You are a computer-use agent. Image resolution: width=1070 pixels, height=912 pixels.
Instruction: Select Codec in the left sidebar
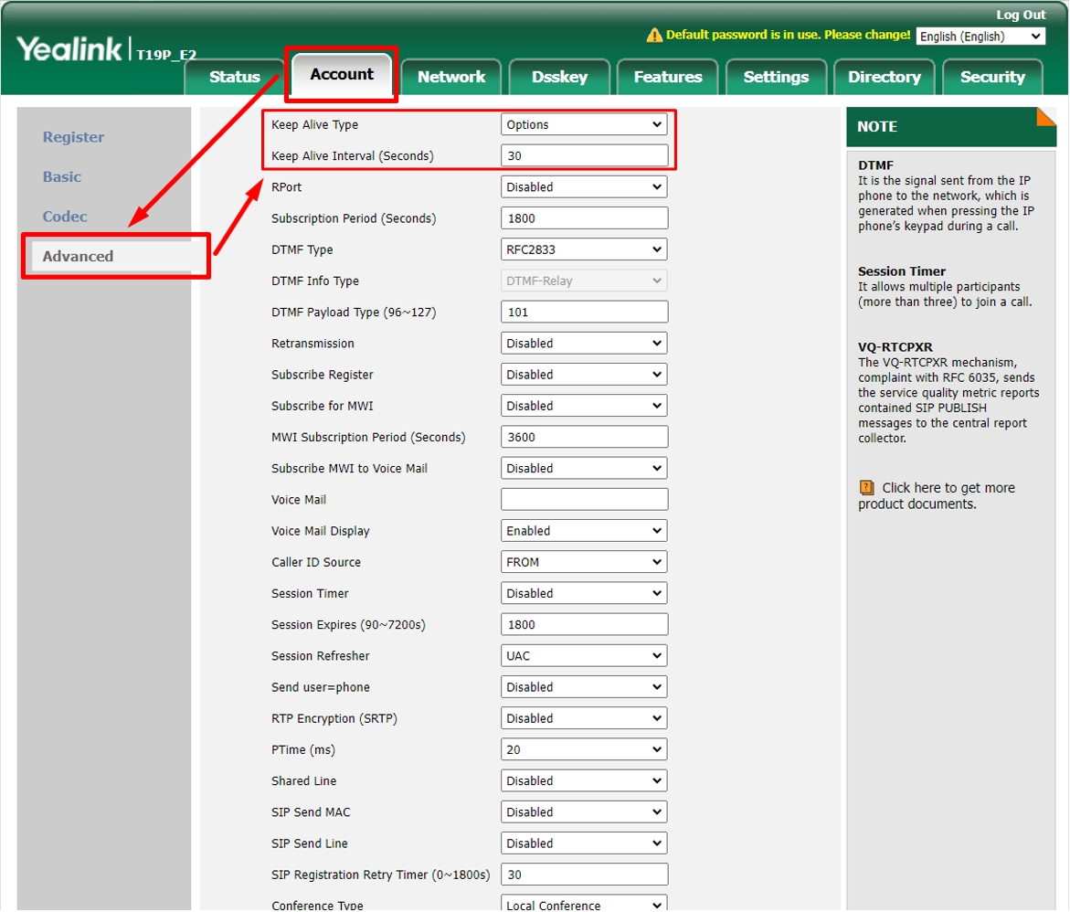(65, 217)
